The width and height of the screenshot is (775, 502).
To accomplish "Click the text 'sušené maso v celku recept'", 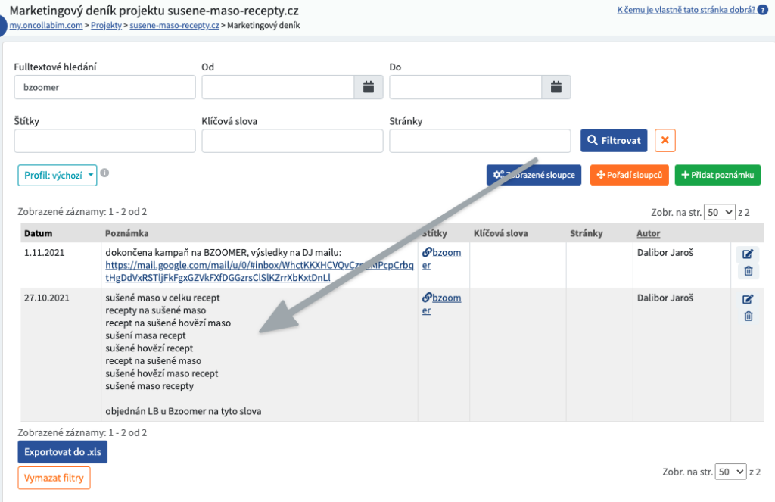I will click(x=163, y=298).
